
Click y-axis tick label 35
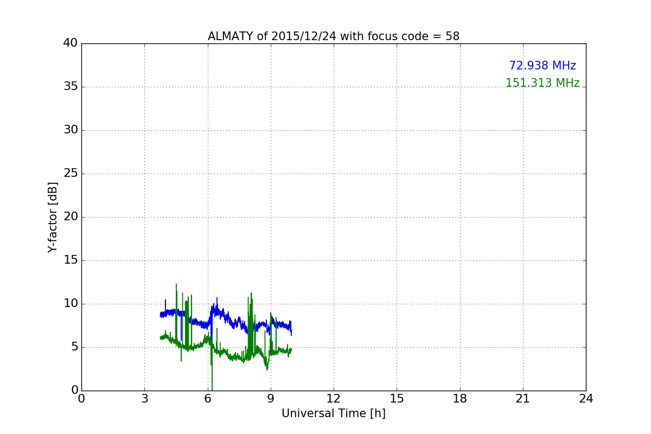pyautogui.click(x=71, y=87)
